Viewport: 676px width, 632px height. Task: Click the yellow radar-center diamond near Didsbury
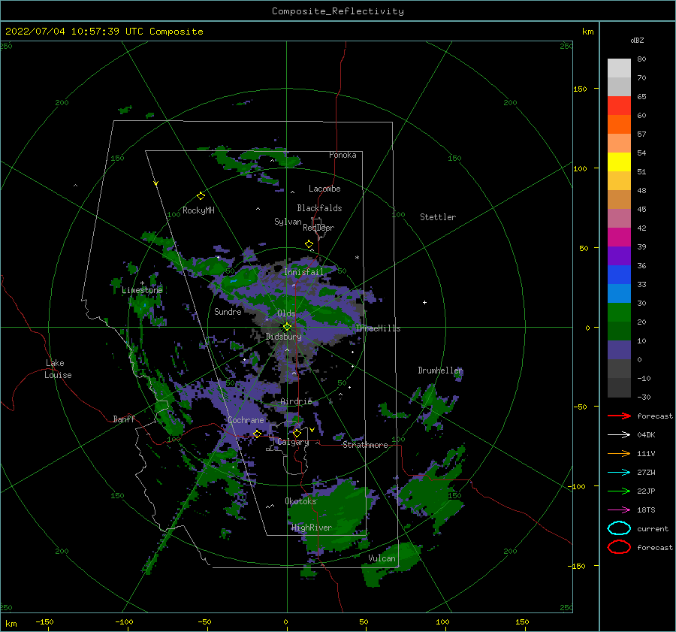(x=287, y=327)
